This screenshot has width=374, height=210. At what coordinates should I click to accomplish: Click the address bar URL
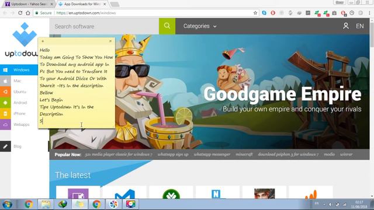(x=86, y=13)
